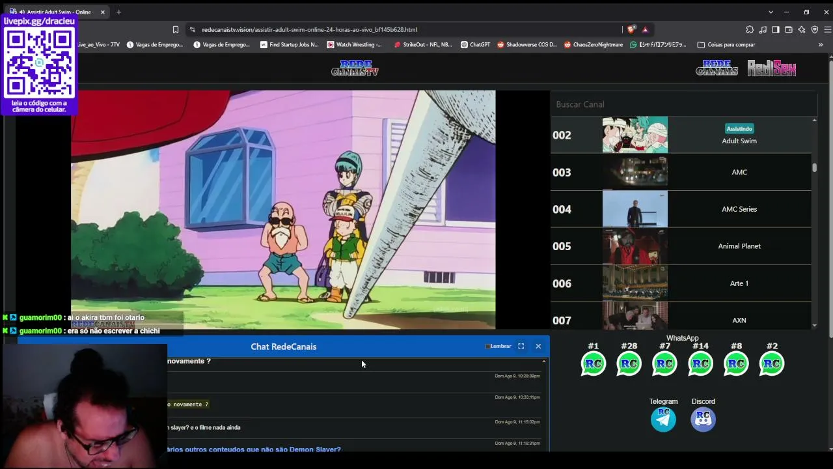Select the Assistir Adult Swim tab
Screen dimensions: 833x469
pyautogui.click(x=57, y=12)
